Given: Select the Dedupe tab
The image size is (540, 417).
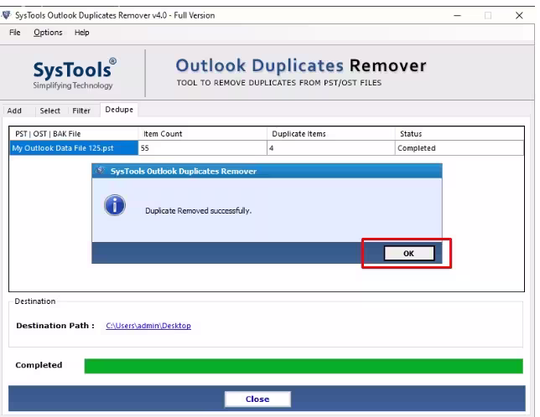Looking at the screenshot, I should 119,110.
